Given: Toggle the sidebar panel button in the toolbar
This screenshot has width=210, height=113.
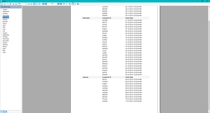Looking at the screenshot, I should (2, 4).
